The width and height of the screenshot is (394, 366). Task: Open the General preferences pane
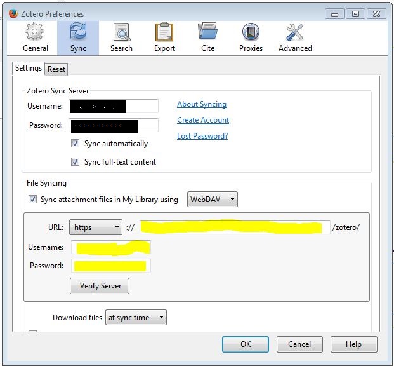[35, 37]
